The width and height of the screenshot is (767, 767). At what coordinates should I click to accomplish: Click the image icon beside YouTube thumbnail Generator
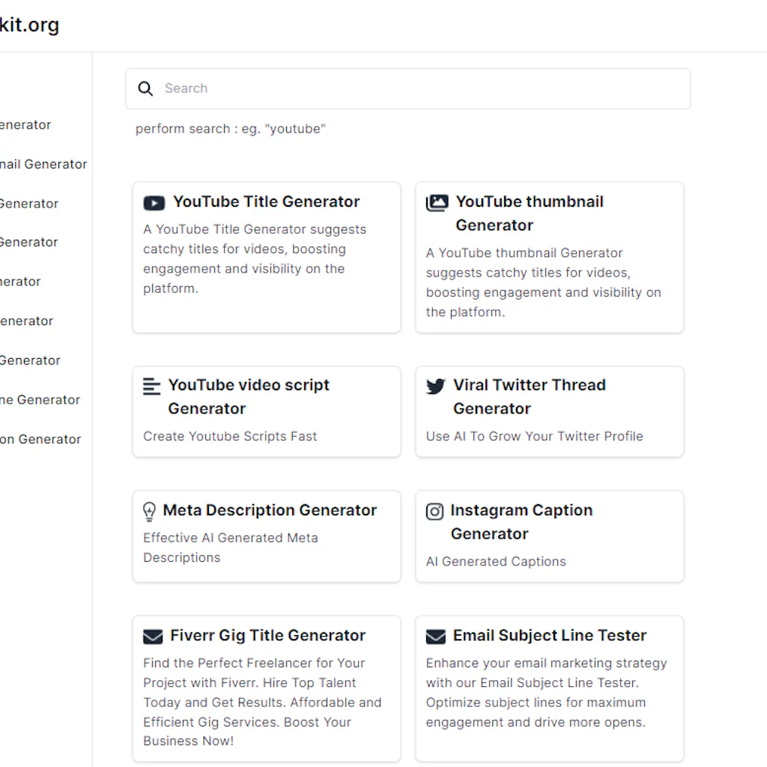[436, 202]
